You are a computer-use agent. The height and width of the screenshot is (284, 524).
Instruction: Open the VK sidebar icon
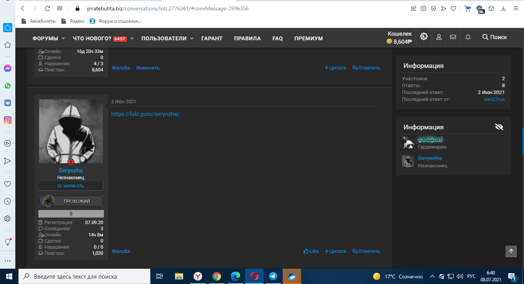pyautogui.click(x=8, y=103)
